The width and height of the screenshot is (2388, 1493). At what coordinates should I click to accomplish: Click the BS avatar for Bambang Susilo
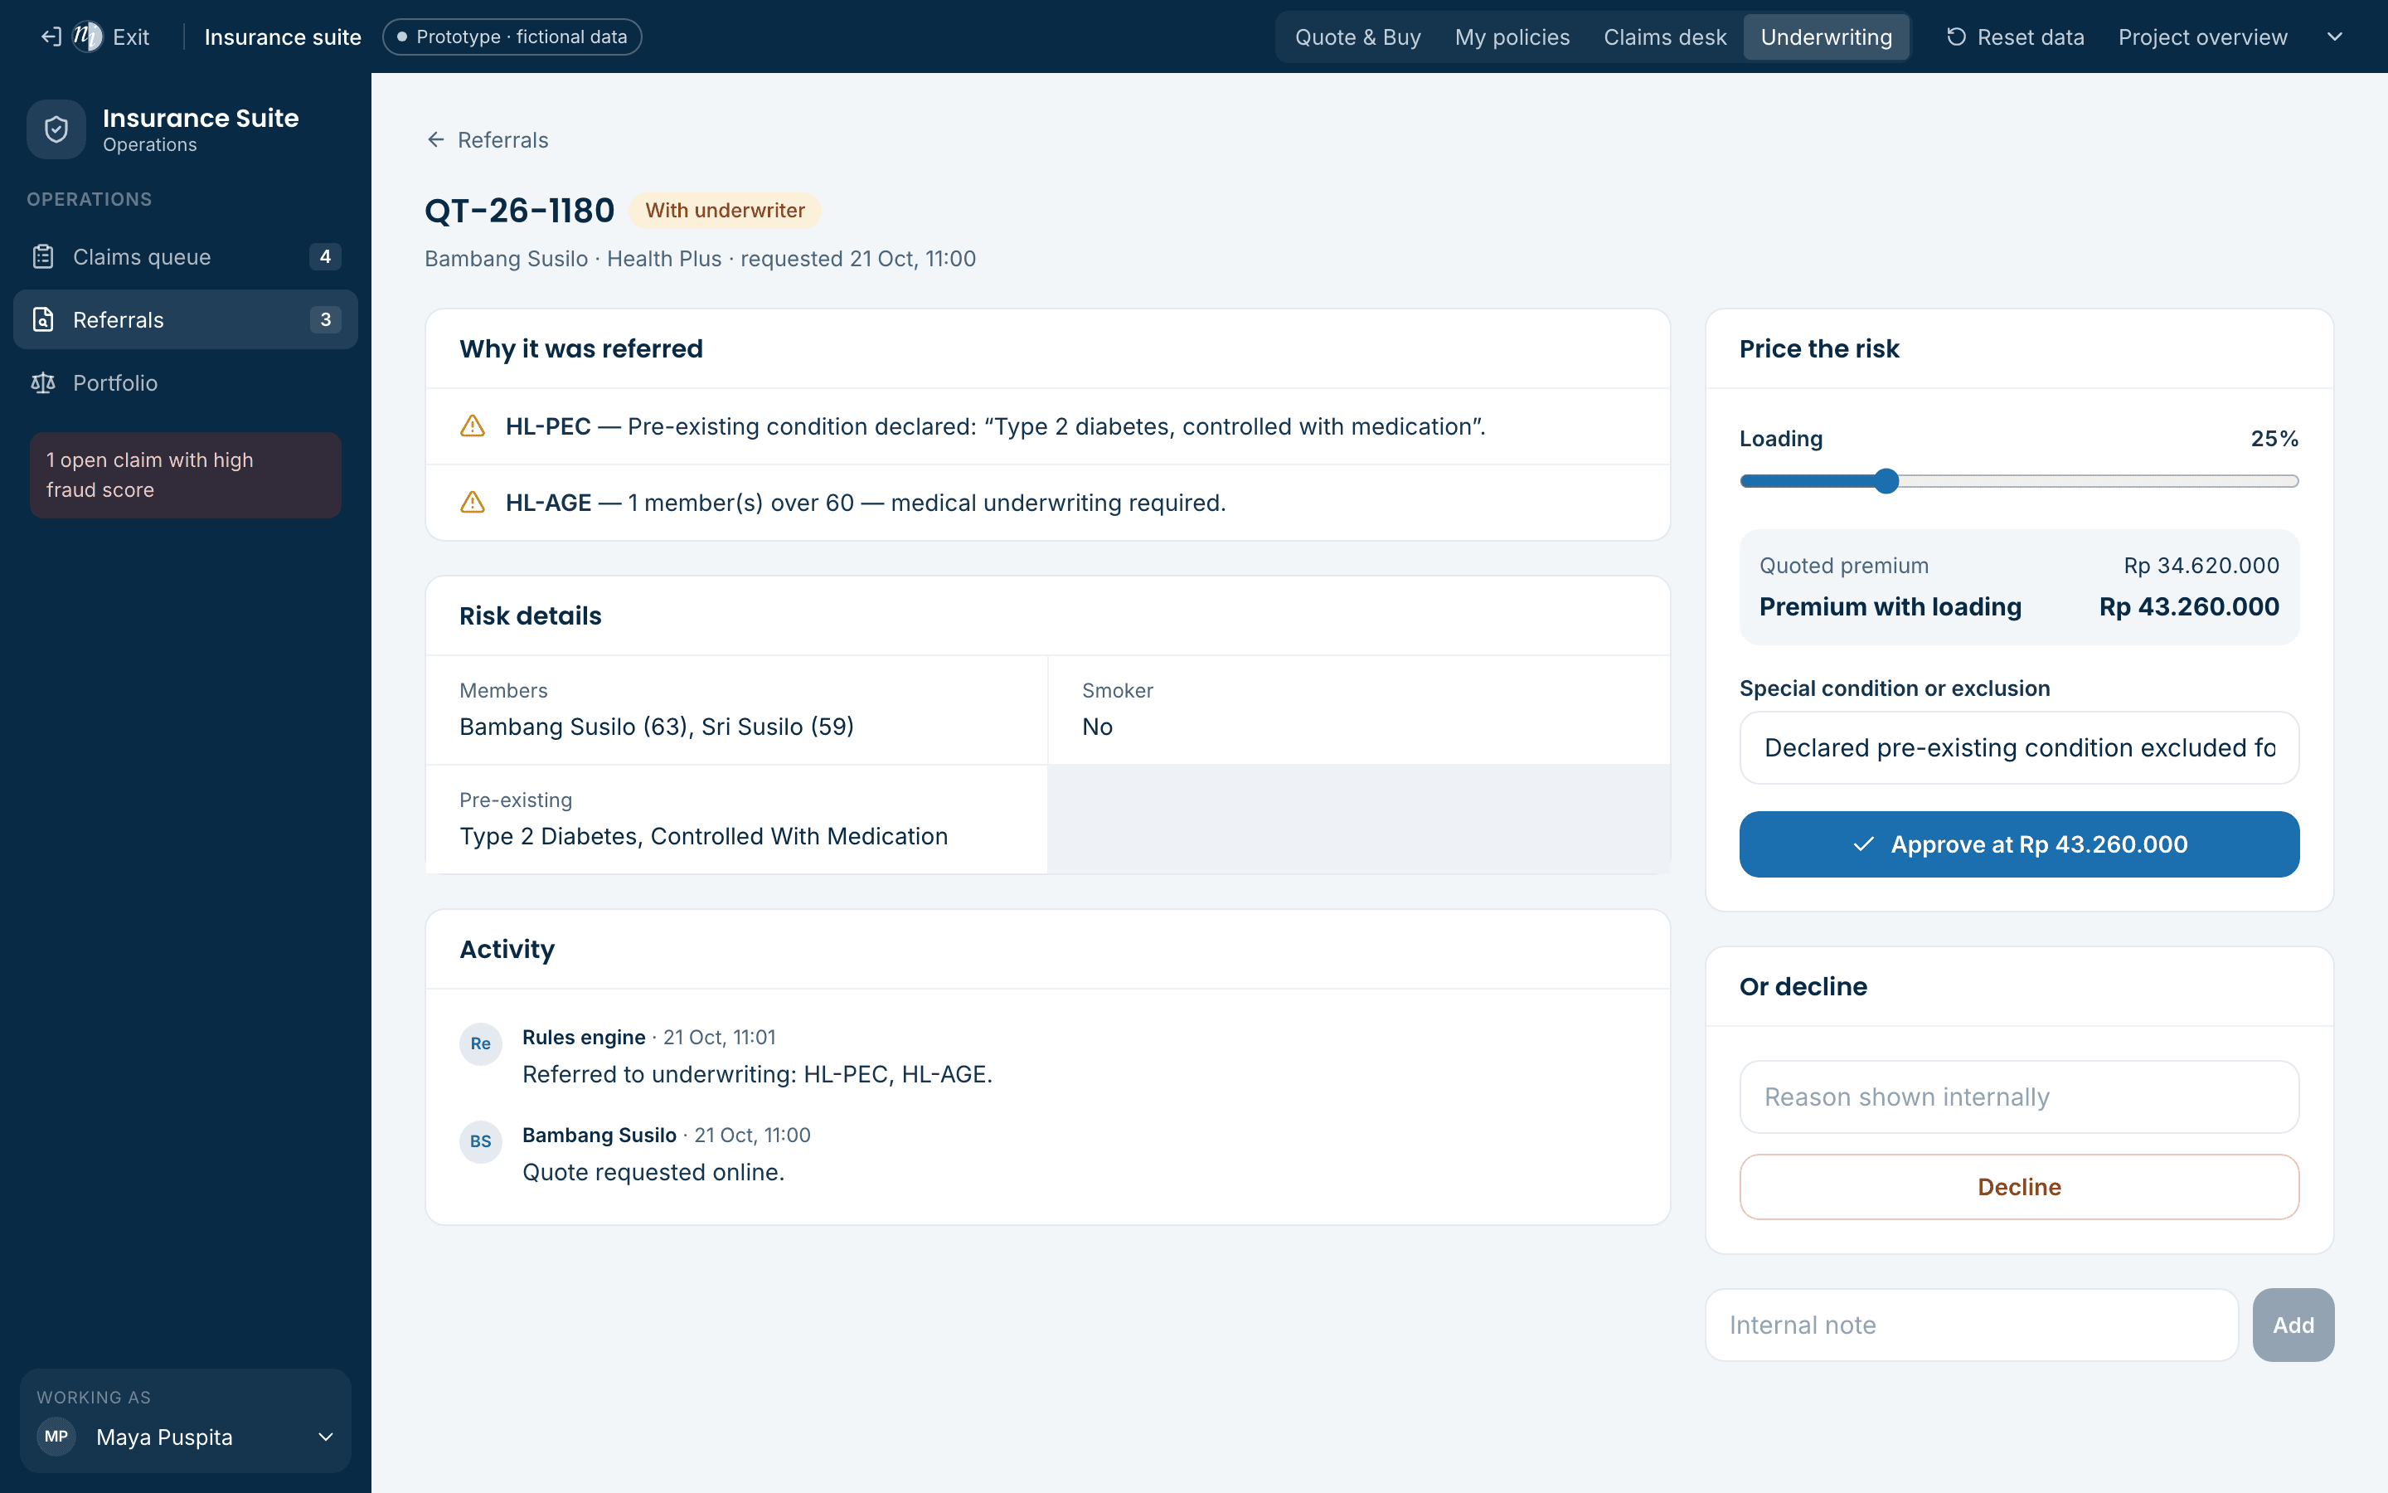[x=481, y=1141]
